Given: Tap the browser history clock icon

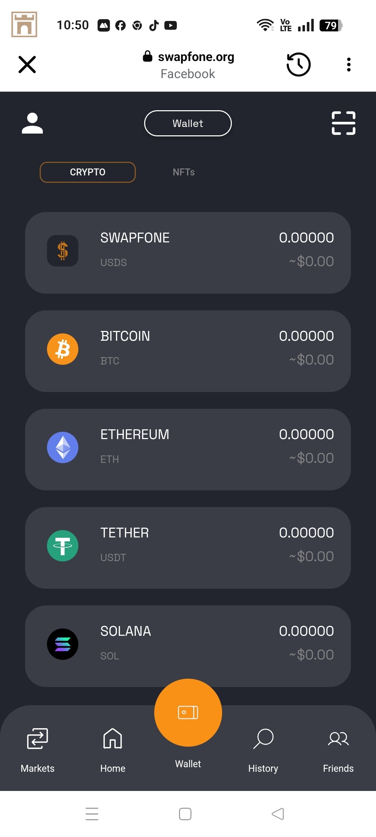Looking at the screenshot, I should 298,65.
